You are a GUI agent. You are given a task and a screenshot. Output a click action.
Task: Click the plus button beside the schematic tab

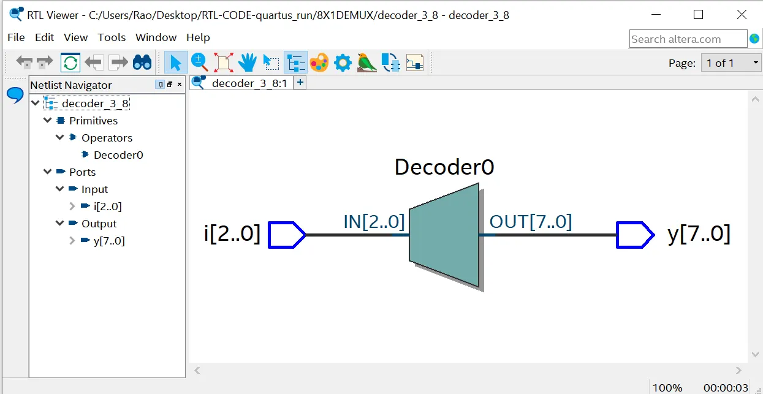[300, 81]
